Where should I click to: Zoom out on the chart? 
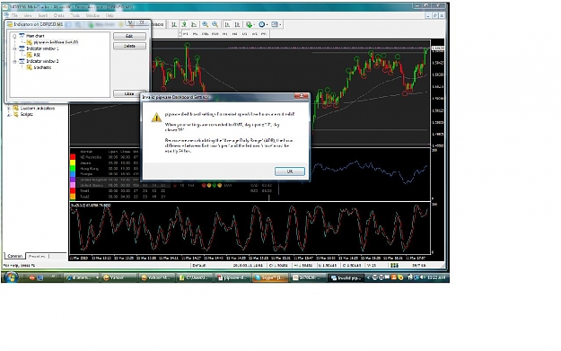[x=215, y=24]
